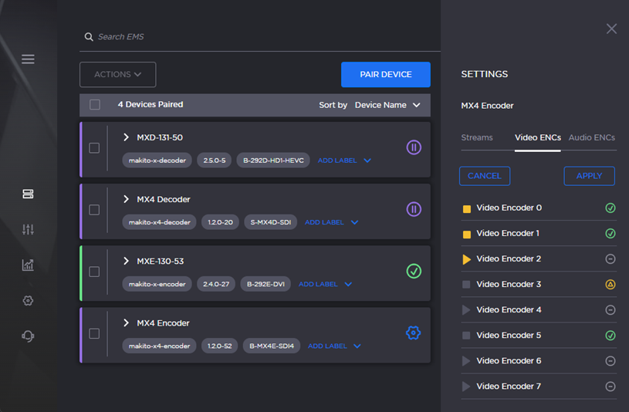Switch to the Streams tab
The width and height of the screenshot is (629, 412).
click(x=477, y=137)
